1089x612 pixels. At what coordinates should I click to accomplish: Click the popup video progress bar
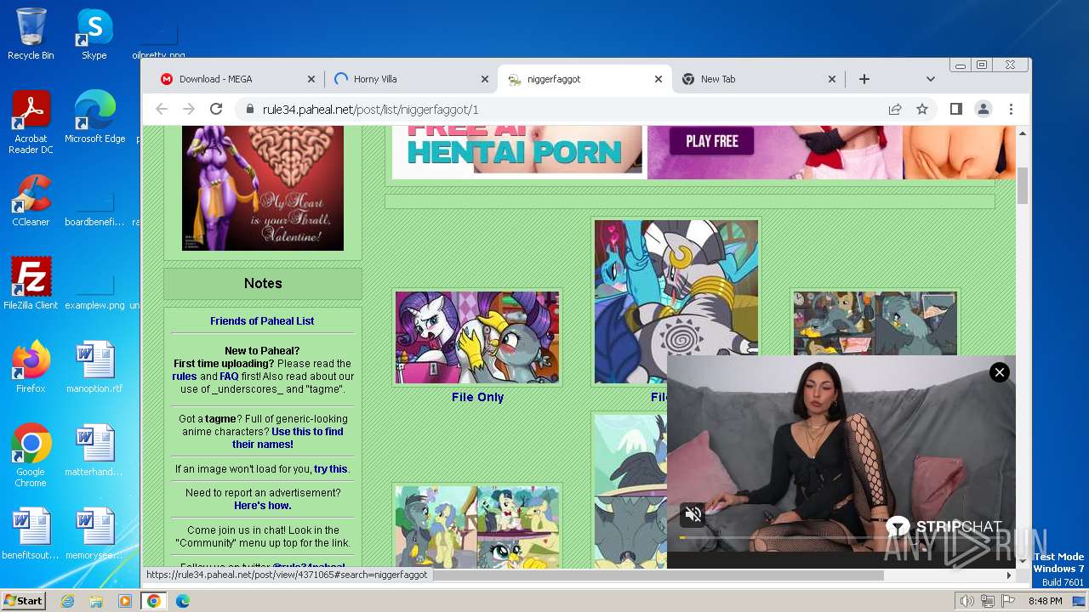(841, 537)
